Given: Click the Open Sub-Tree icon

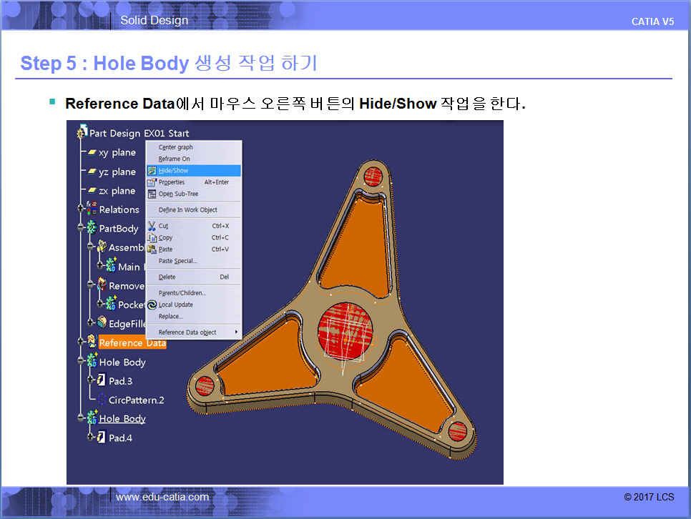Looking at the screenshot, I should (152, 194).
